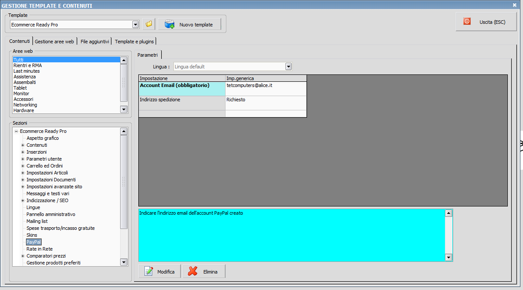Select the Mailing list section

tap(37, 221)
